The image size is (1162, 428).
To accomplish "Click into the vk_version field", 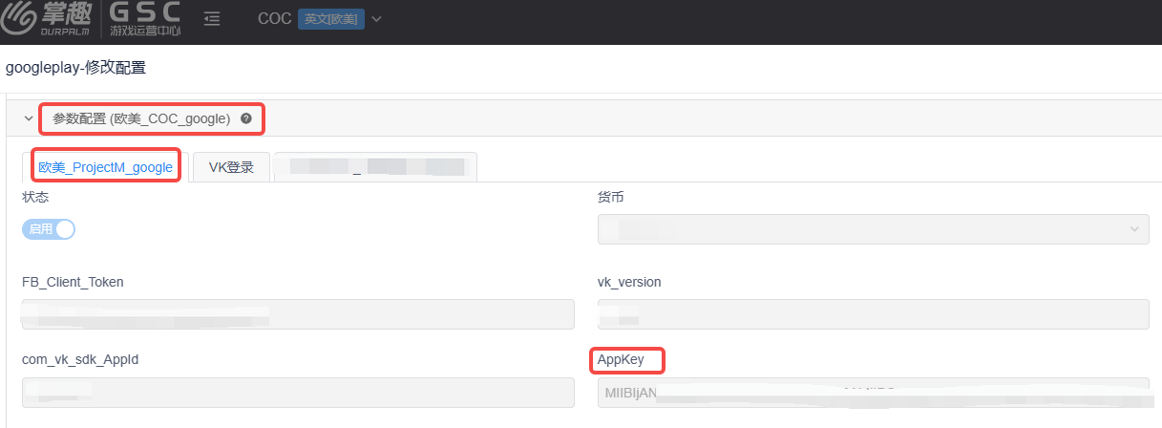I will pos(873,314).
